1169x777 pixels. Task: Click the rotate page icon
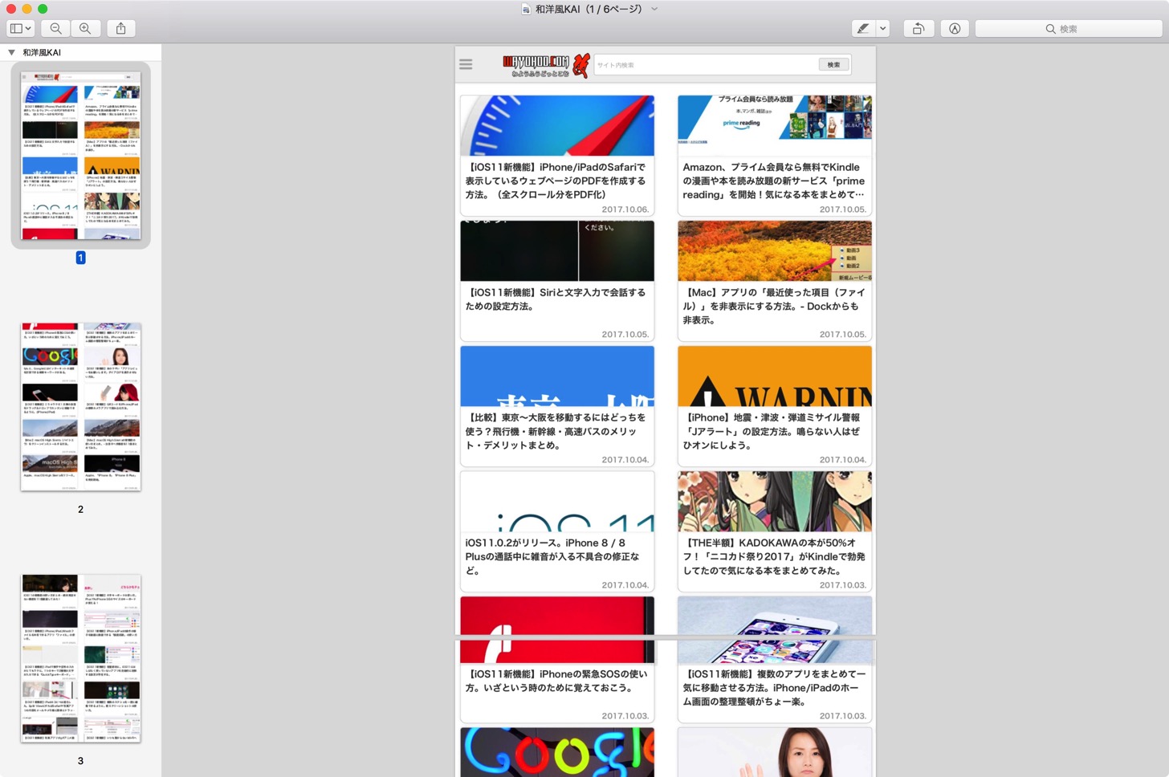918,28
